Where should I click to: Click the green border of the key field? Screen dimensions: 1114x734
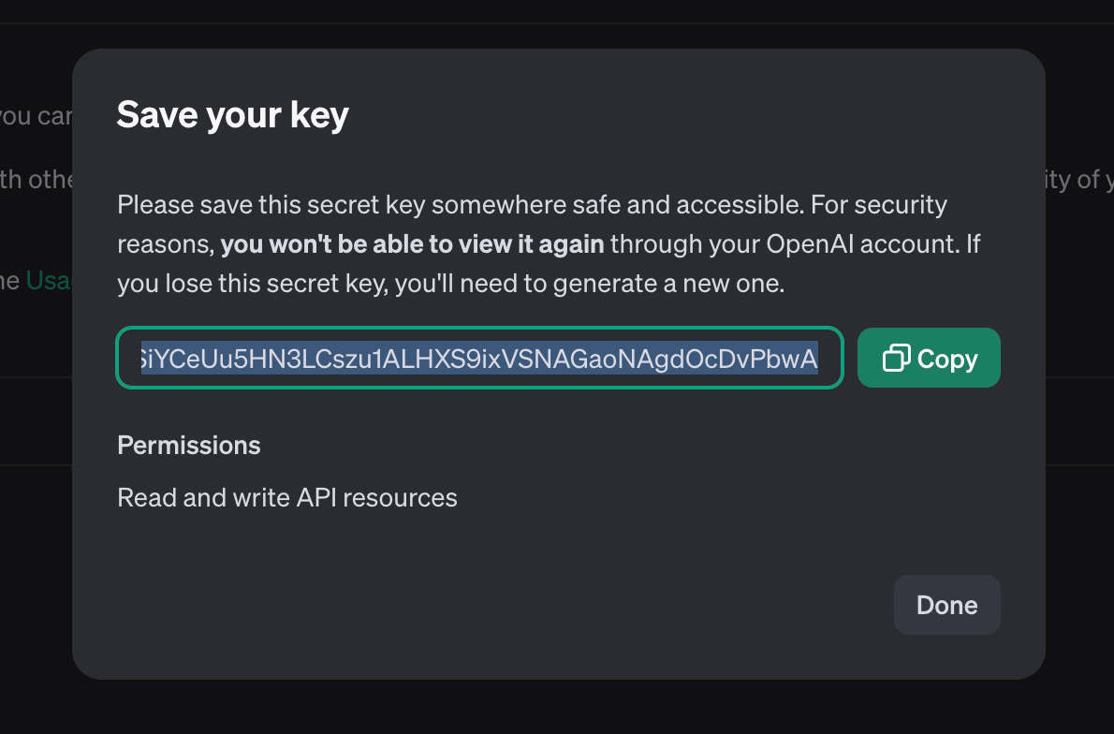coord(479,331)
